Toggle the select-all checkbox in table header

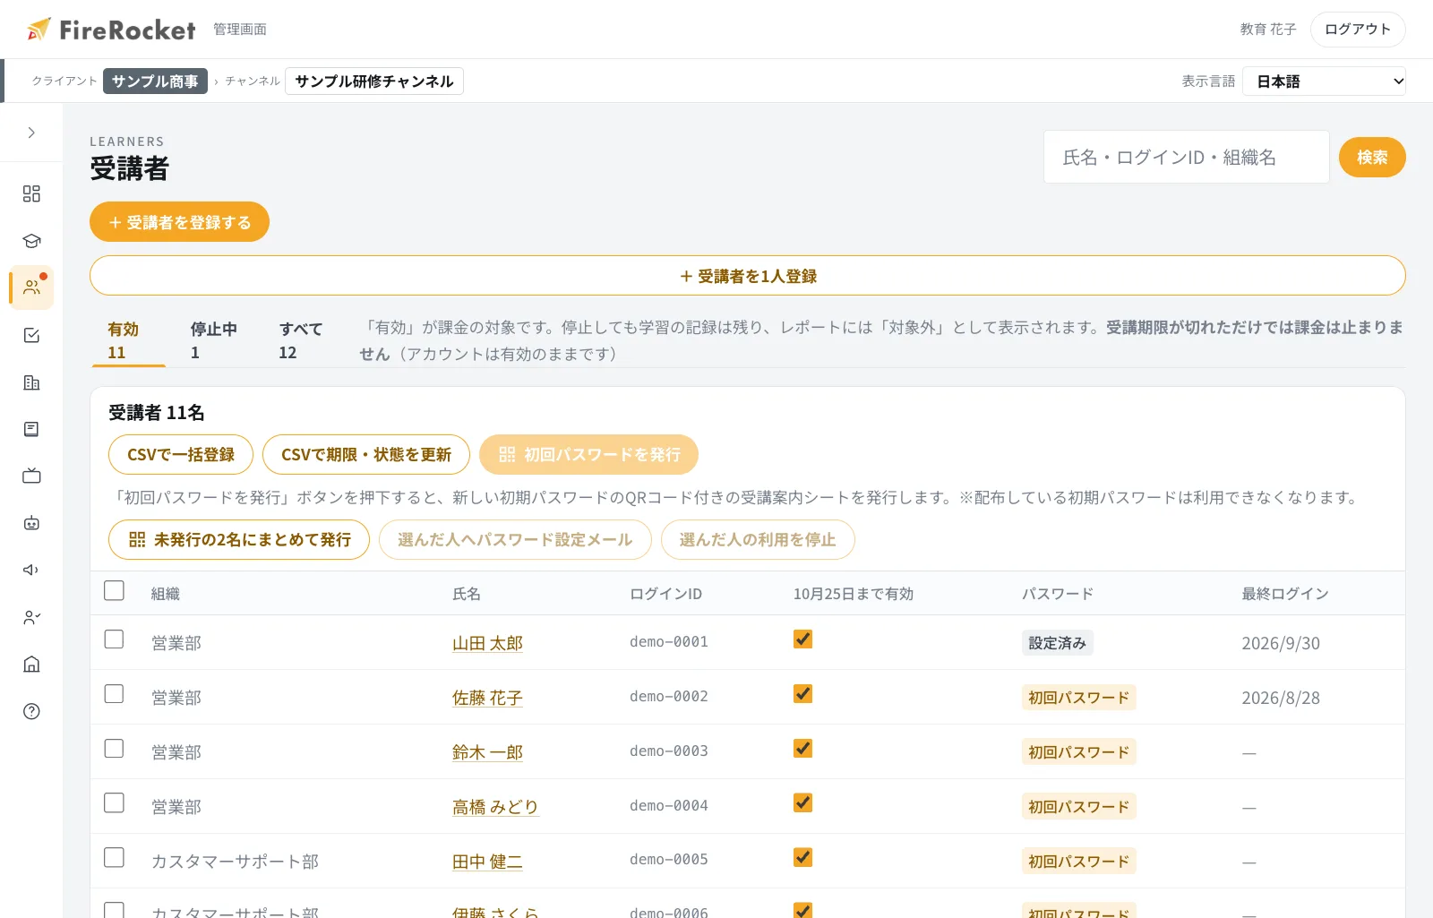coord(114,591)
